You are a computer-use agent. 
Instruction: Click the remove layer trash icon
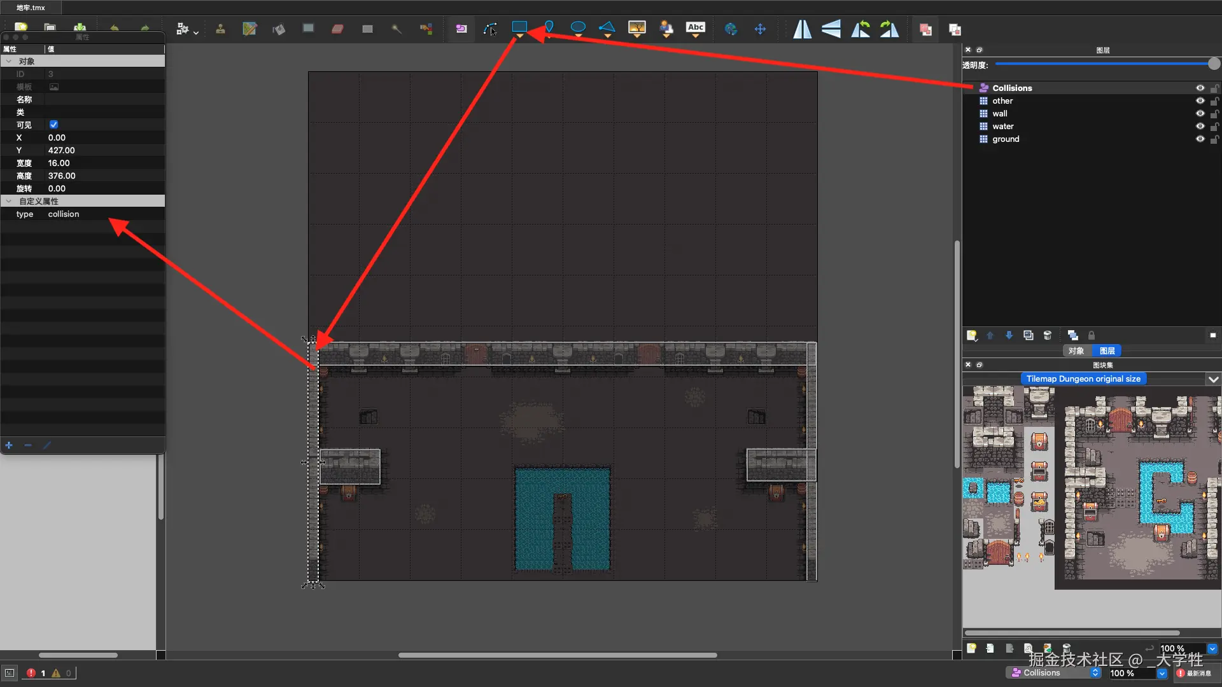pos(1048,335)
